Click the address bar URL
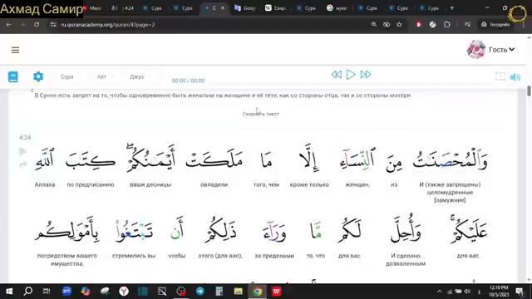The height and width of the screenshot is (299, 532). pyautogui.click(x=108, y=24)
